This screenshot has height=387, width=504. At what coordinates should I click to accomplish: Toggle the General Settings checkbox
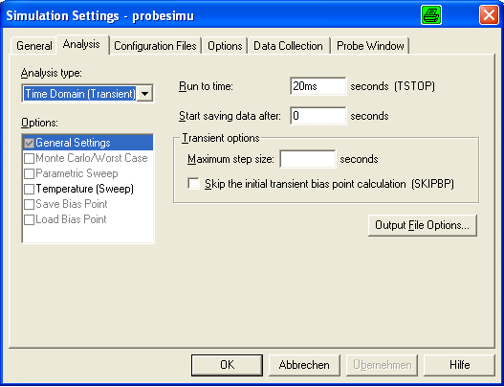29,143
